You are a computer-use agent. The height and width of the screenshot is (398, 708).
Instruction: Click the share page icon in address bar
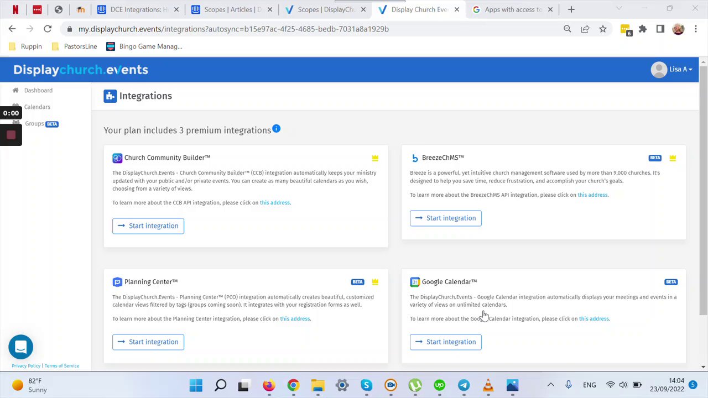pos(585,29)
